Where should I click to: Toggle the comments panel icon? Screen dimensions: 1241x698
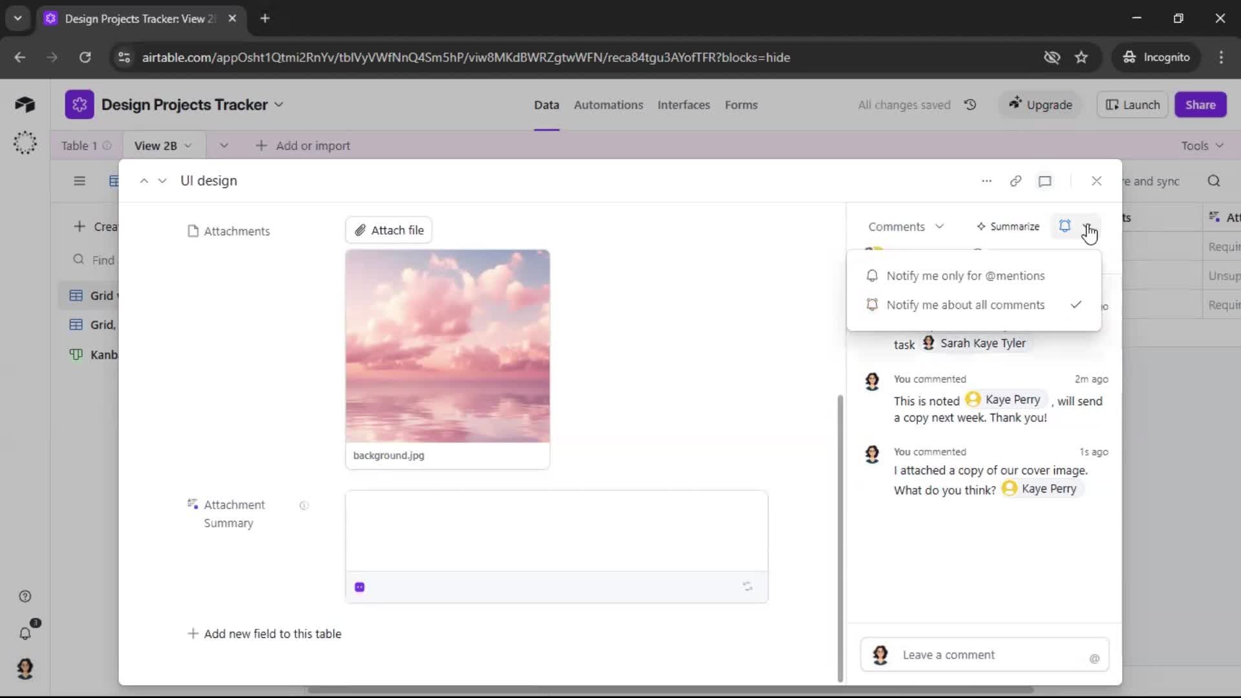tap(1045, 181)
